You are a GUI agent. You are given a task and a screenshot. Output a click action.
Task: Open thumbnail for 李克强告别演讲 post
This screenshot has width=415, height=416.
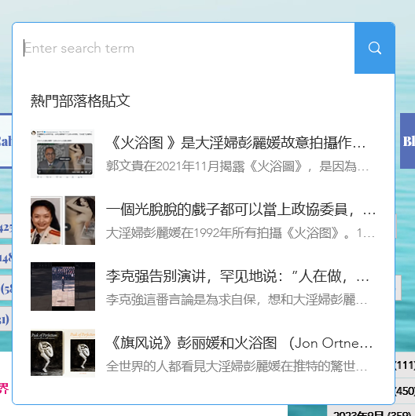tap(63, 286)
